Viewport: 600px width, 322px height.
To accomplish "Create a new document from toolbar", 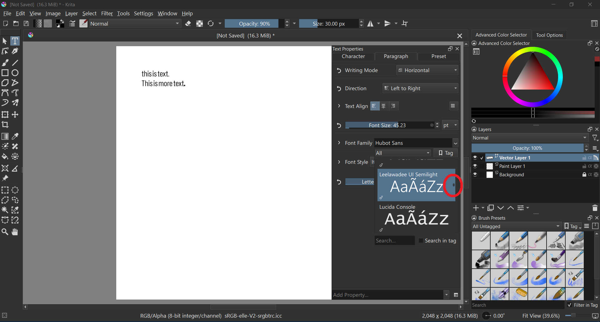I will click(x=5, y=23).
